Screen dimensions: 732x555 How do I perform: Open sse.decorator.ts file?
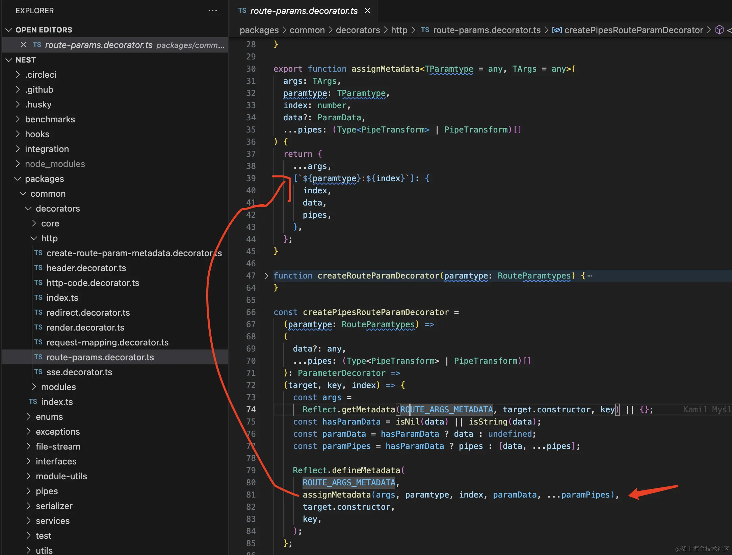point(115,372)
